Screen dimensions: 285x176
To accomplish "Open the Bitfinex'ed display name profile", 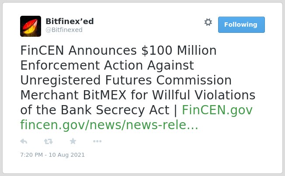I will pos(70,21).
